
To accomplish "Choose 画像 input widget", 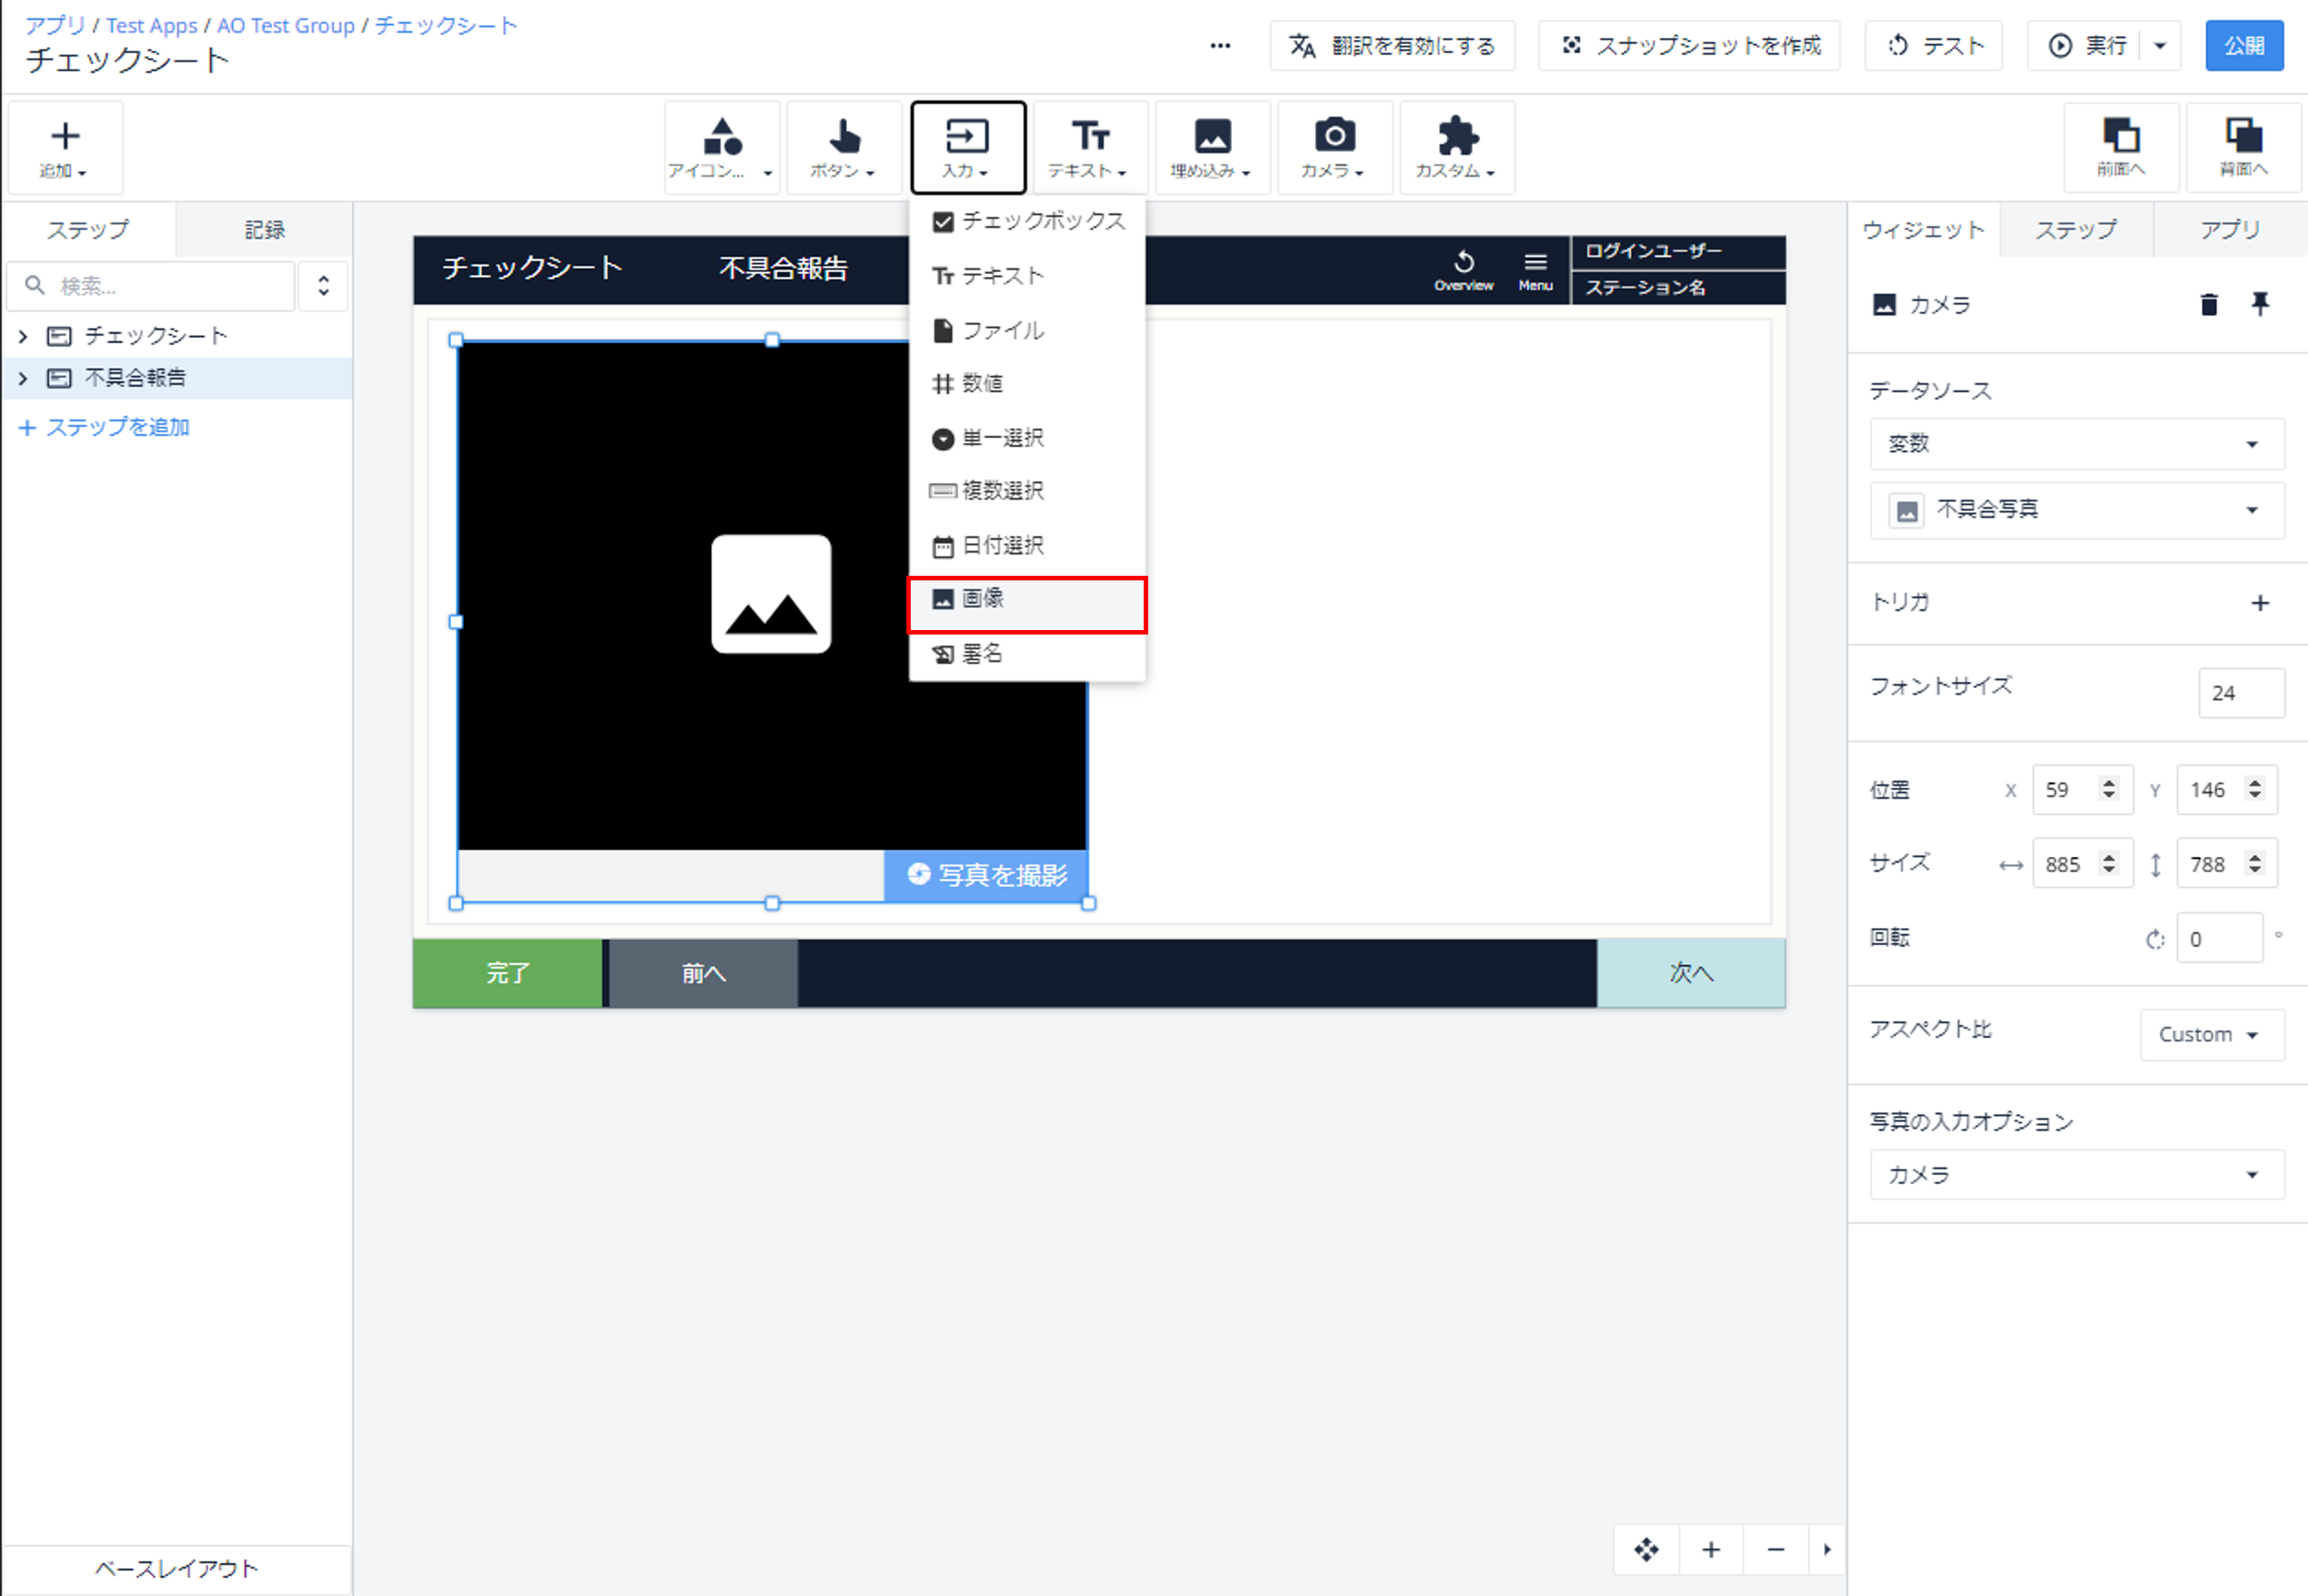I will [1028, 604].
